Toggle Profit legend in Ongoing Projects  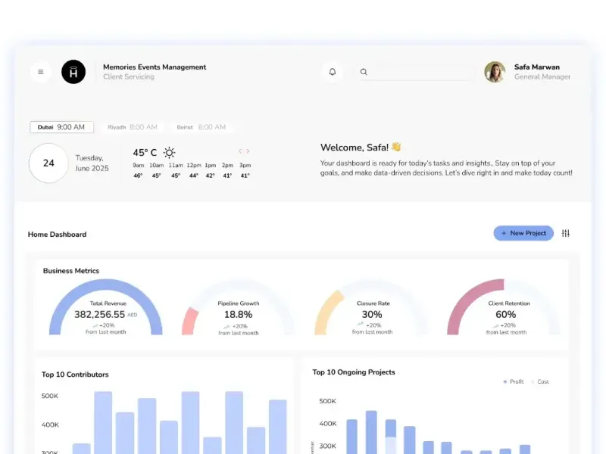coord(514,382)
